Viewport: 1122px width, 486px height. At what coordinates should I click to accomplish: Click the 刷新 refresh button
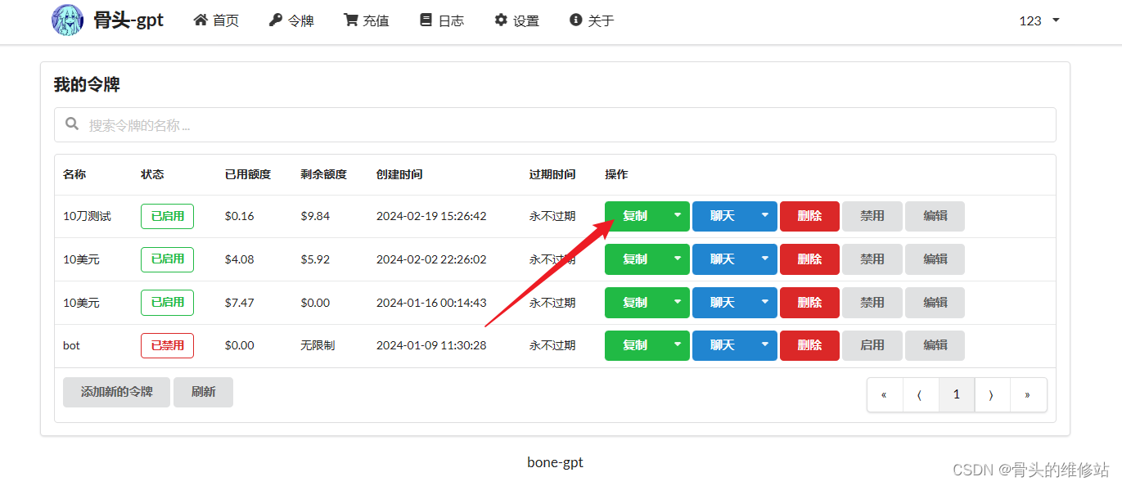203,392
